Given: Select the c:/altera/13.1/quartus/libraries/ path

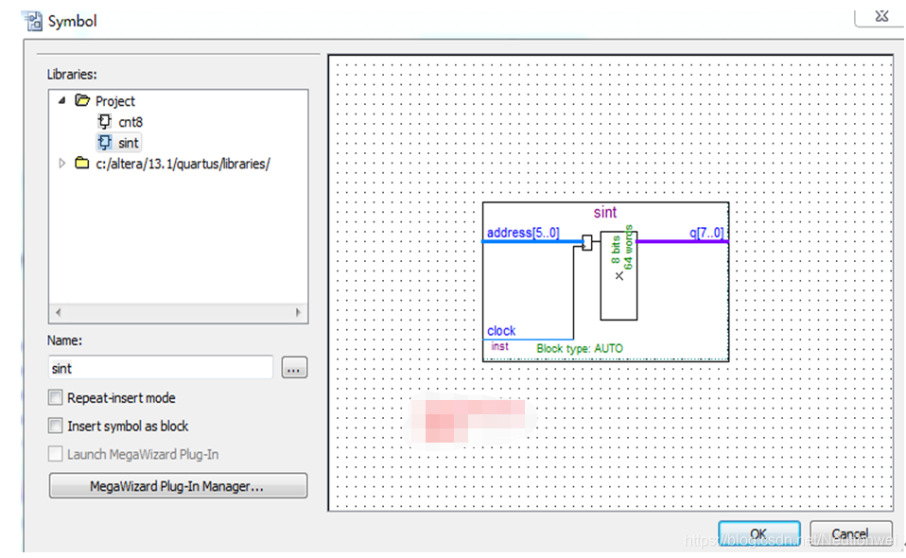Looking at the screenshot, I should tap(183, 164).
